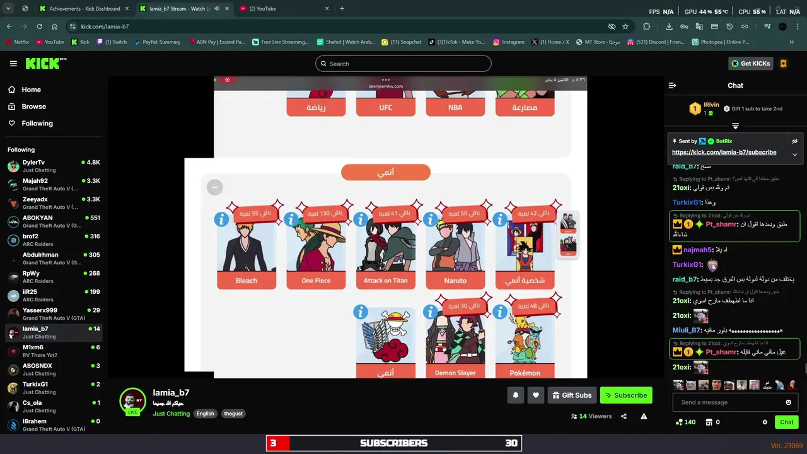The height and width of the screenshot is (454, 807).
Task: Open translate page icon
Action: pos(699,26)
